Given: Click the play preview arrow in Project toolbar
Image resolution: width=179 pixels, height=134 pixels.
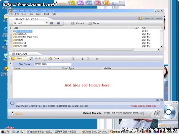Looking at the screenshot, I should pos(97,59).
